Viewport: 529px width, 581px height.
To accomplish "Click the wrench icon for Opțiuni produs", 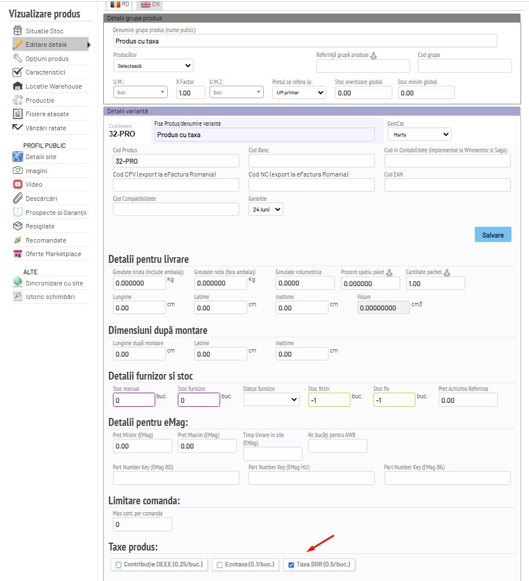I will click(x=17, y=59).
